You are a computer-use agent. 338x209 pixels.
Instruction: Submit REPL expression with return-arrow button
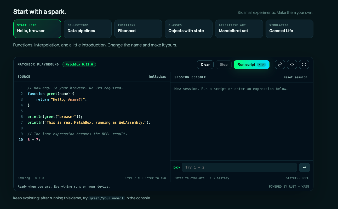click(305, 168)
